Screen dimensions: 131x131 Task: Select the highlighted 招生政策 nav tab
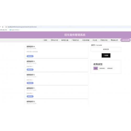coord(125,40)
